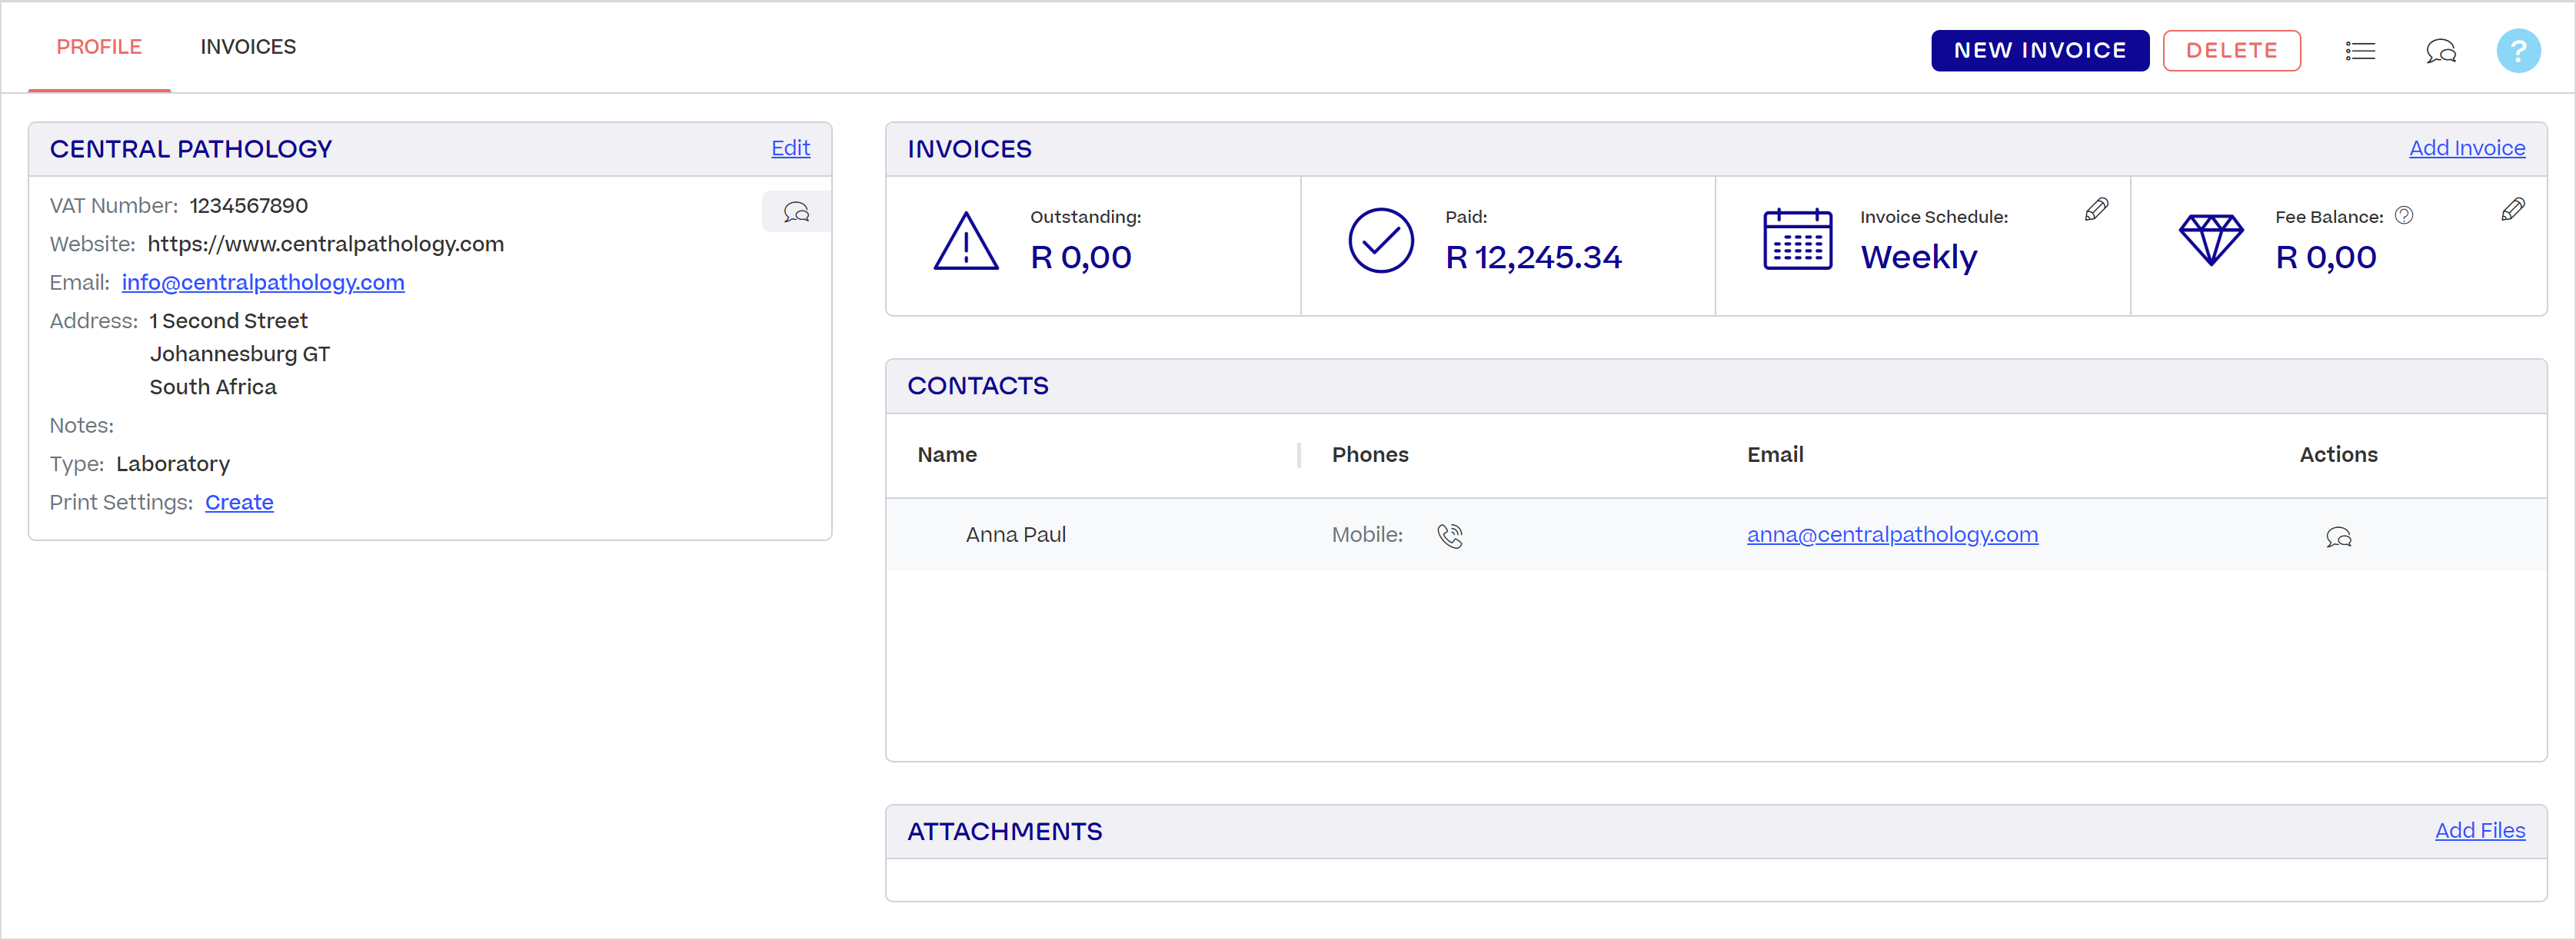This screenshot has width=2576, height=940.
Task: Open the chat icon in top bar
Action: pyautogui.click(x=2441, y=51)
